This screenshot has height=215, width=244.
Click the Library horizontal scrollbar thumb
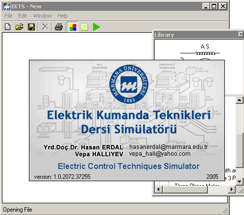click(185, 190)
